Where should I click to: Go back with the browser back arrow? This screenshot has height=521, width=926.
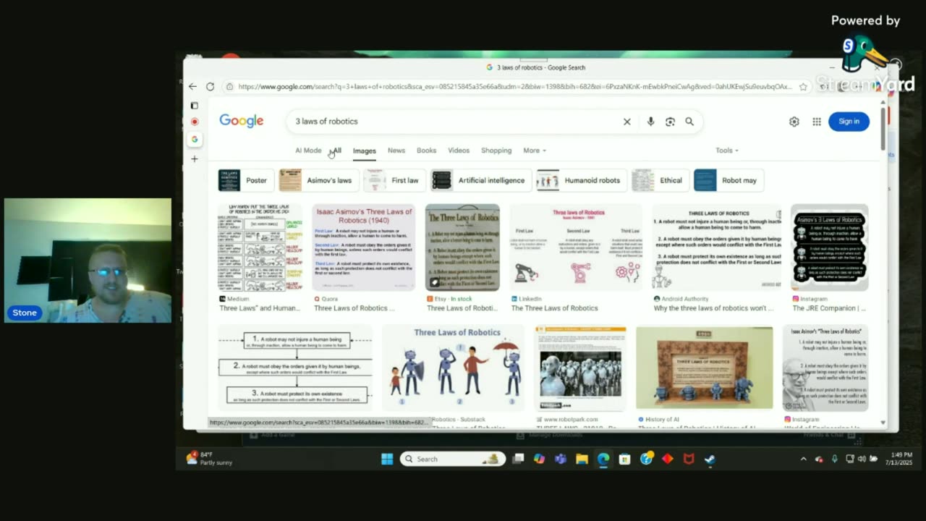click(192, 86)
